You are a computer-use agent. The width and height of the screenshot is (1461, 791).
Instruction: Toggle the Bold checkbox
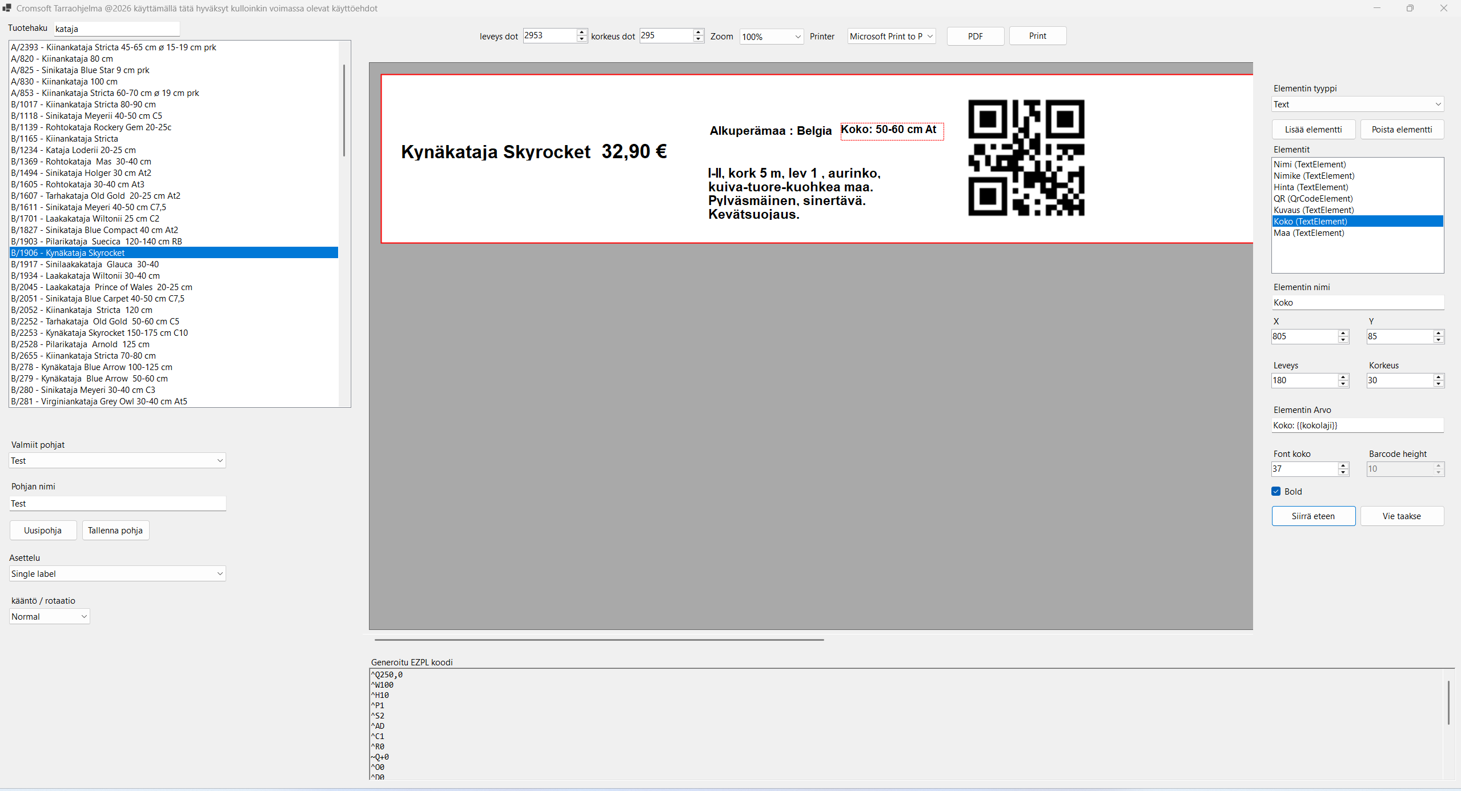point(1277,491)
